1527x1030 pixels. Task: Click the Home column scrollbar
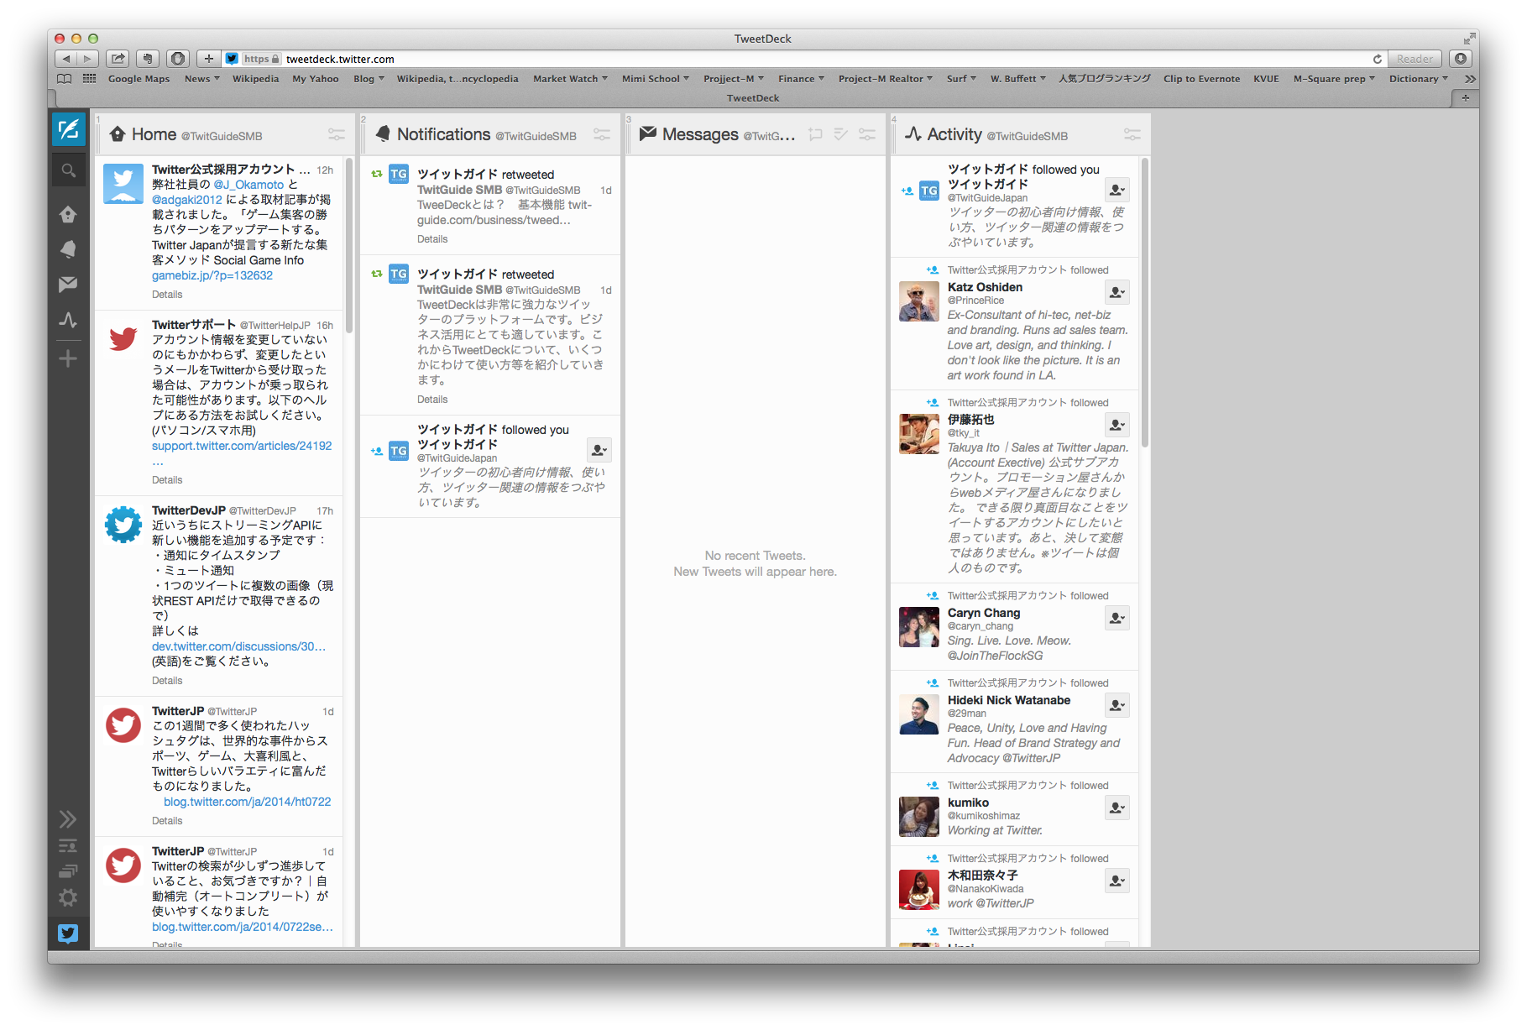348,243
